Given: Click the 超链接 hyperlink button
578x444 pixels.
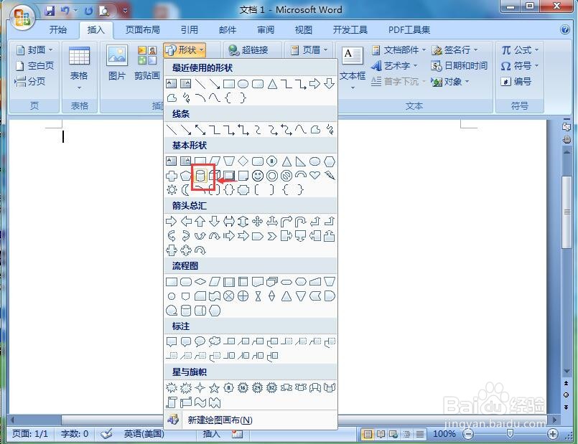Looking at the screenshot, I should pyautogui.click(x=248, y=49).
